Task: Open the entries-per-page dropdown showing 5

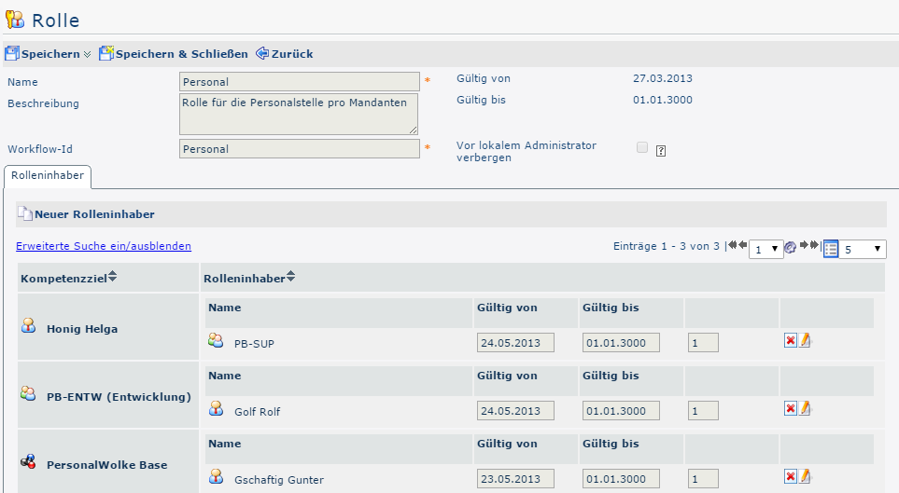Action: click(x=863, y=250)
